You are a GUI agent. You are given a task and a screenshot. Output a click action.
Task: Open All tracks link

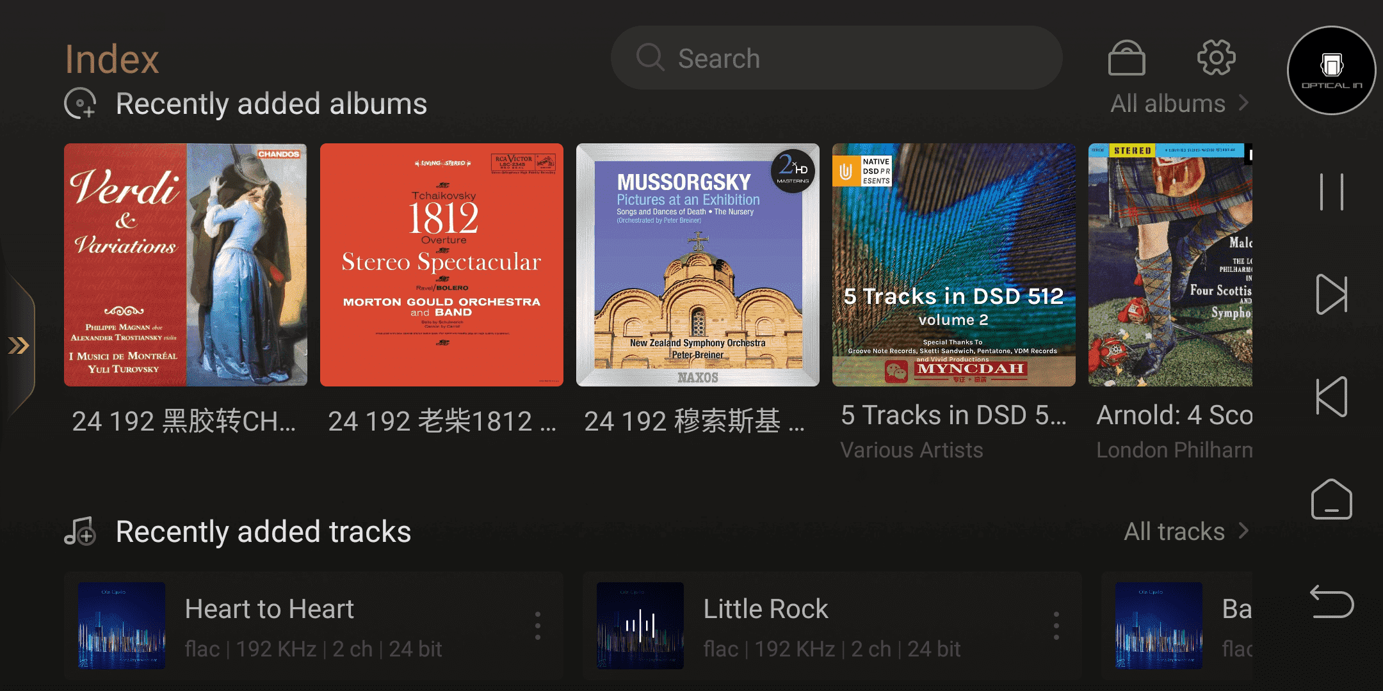[x=1174, y=532]
